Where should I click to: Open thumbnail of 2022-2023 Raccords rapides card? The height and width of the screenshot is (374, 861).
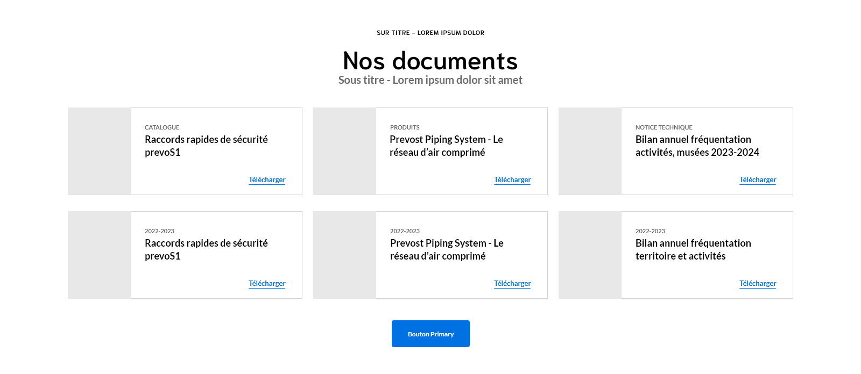100,255
